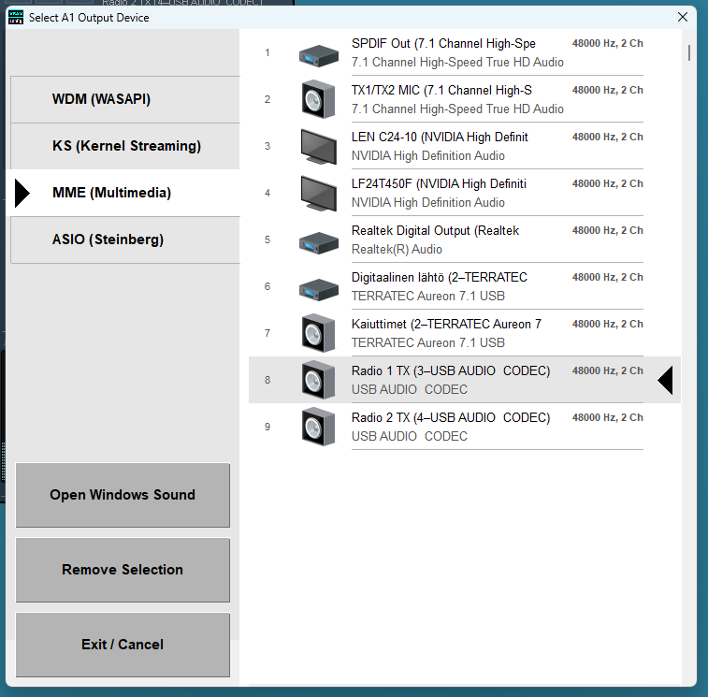
Task: Click the Remove Selection button
Action: coord(123,570)
